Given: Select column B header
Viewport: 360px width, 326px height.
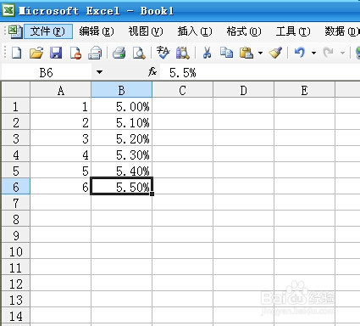Looking at the screenshot, I should coord(122,90).
